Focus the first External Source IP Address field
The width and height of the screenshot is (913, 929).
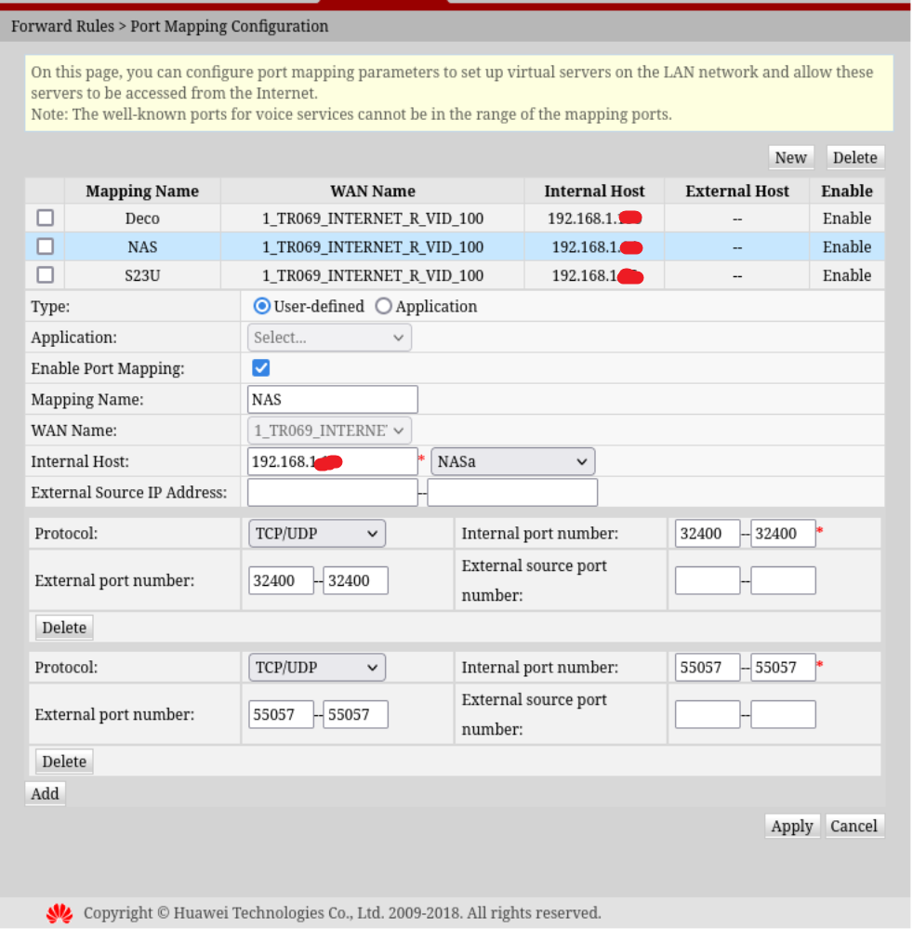(x=332, y=492)
